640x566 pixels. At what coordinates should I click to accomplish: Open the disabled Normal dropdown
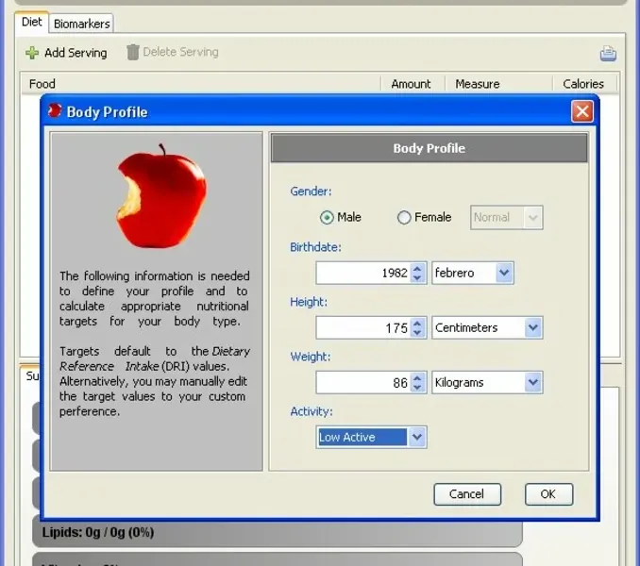pos(506,217)
